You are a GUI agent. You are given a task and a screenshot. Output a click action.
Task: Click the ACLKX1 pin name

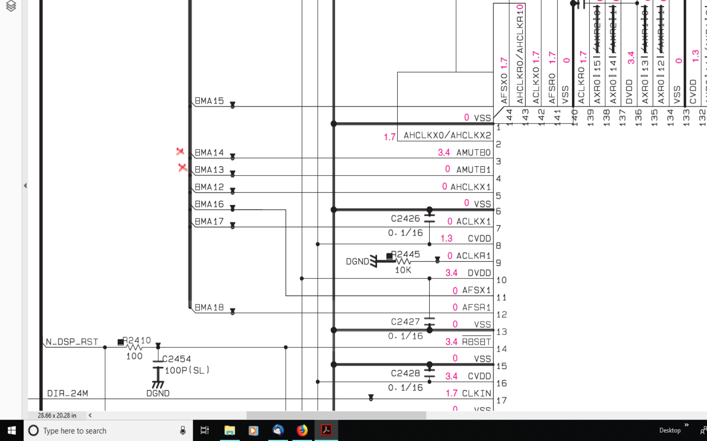point(473,221)
